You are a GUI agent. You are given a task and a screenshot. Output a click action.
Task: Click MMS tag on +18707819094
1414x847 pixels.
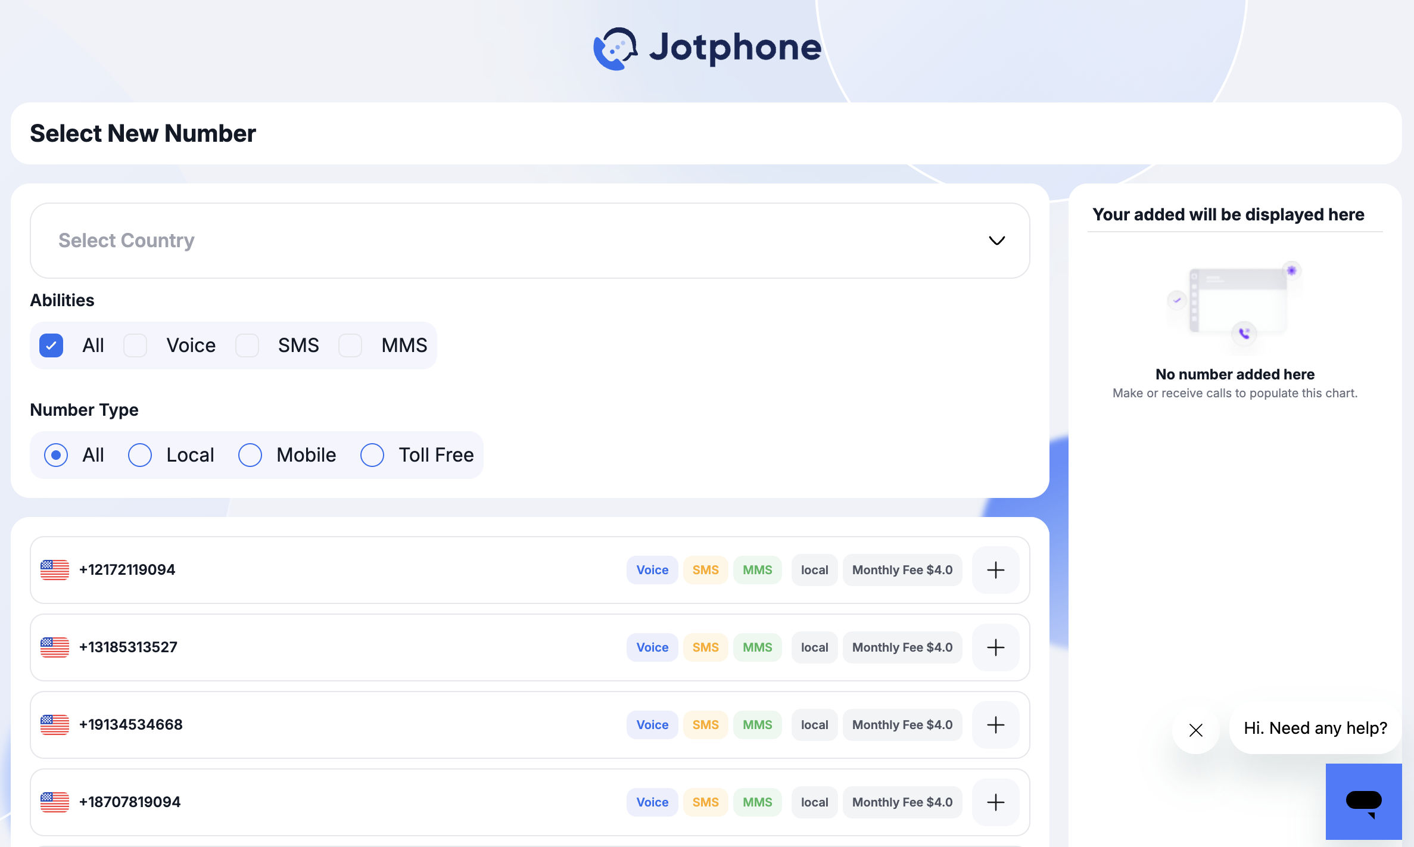coord(758,802)
